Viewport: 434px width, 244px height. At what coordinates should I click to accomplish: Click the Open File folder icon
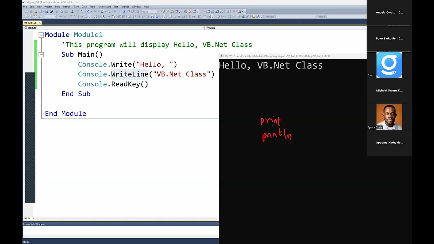[35, 12]
